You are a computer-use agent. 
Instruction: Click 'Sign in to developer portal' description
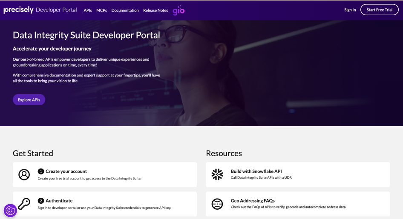[104, 208]
